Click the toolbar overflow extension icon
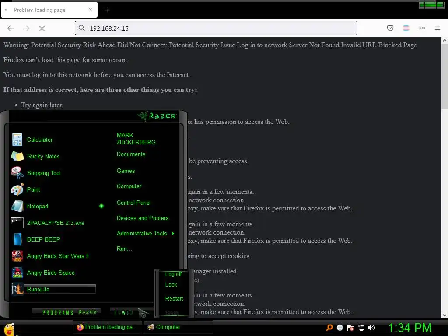Screen dimensions: 448x336 pos(422,28)
